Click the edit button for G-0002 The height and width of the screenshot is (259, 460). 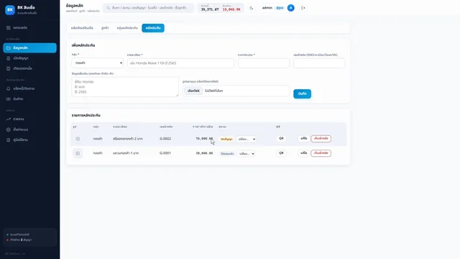click(x=303, y=138)
